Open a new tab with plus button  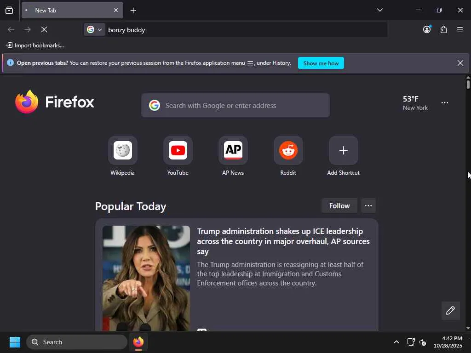(x=133, y=11)
